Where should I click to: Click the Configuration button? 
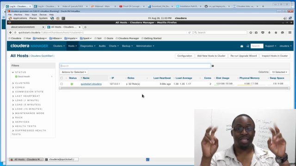[x=185, y=56]
